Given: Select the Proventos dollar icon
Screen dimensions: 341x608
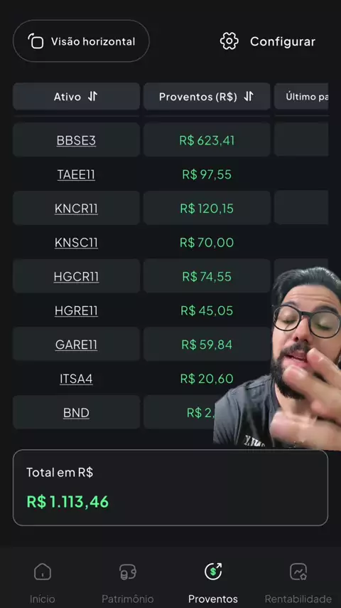Looking at the screenshot, I should [213, 571].
